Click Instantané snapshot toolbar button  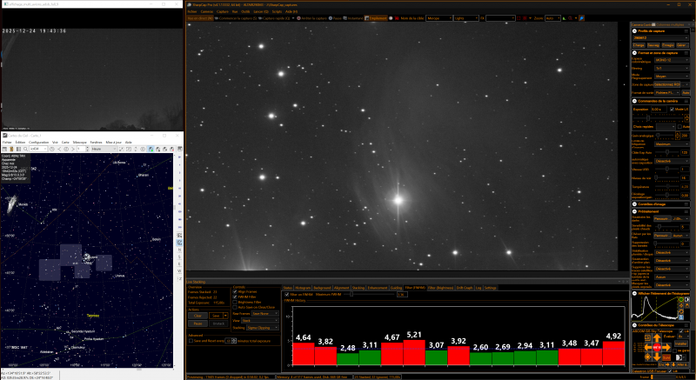(x=353, y=18)
